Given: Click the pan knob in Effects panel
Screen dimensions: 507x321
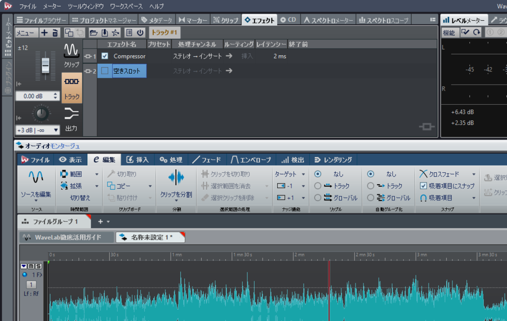Looking at the screenshot, I should (41, 113).
